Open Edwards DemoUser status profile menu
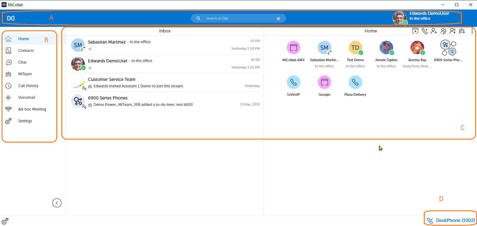This screenshot has height=226, width=477. point(421,18)
